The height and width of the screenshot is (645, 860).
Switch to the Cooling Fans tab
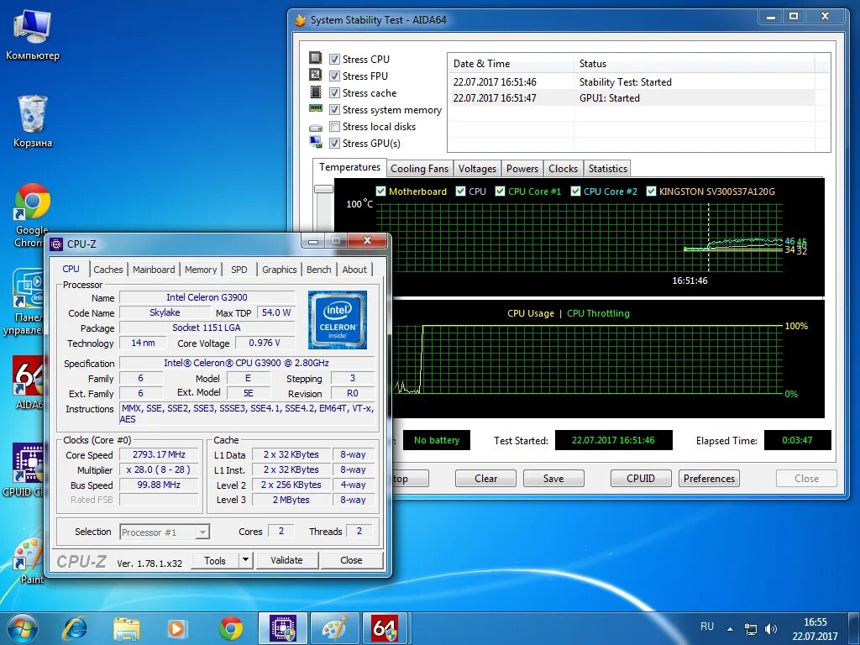420,169
